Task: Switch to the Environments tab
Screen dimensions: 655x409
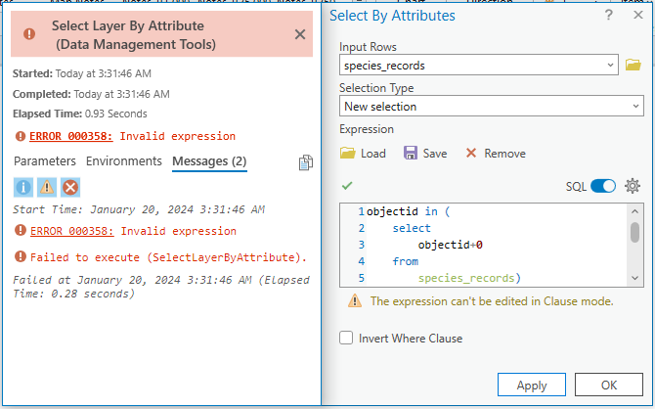Action: (124, 160)
